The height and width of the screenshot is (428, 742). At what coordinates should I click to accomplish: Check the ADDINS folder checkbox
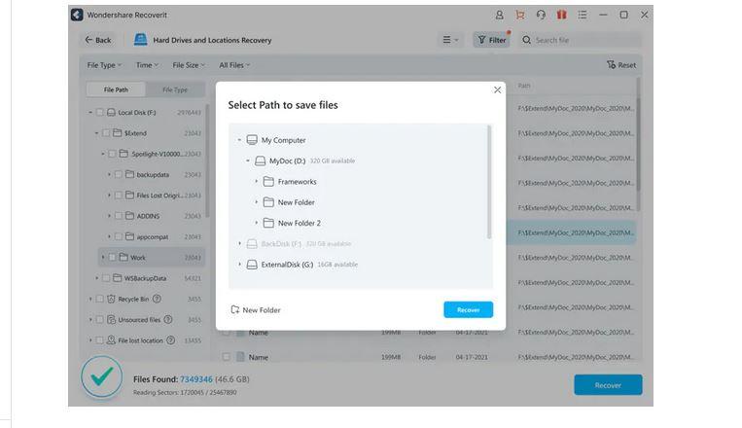pos(119,216)
